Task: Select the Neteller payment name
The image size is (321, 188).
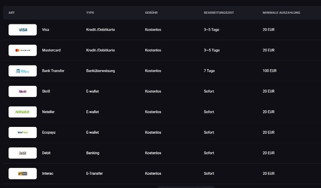Action: pyautogui.click(x=48, y=112)
